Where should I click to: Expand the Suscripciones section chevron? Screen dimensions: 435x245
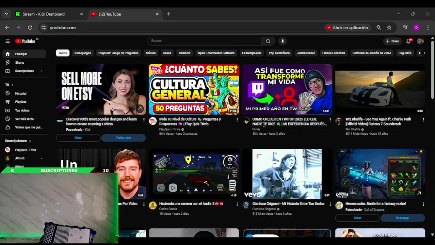30,141
